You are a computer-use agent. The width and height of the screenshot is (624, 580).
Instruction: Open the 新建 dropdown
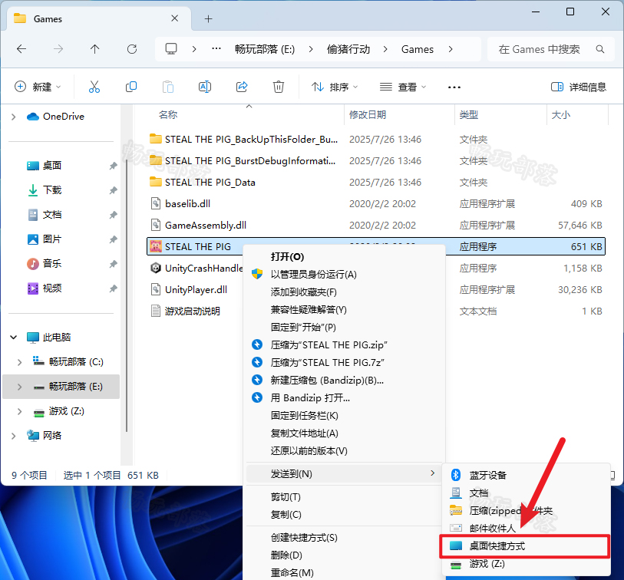pos(38,87)
